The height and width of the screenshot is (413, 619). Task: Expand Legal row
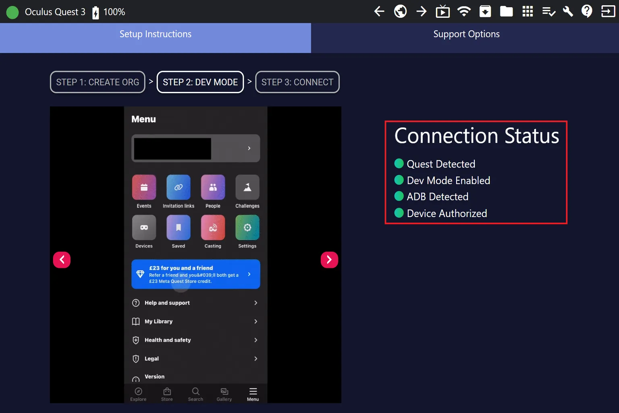(196, 359)
